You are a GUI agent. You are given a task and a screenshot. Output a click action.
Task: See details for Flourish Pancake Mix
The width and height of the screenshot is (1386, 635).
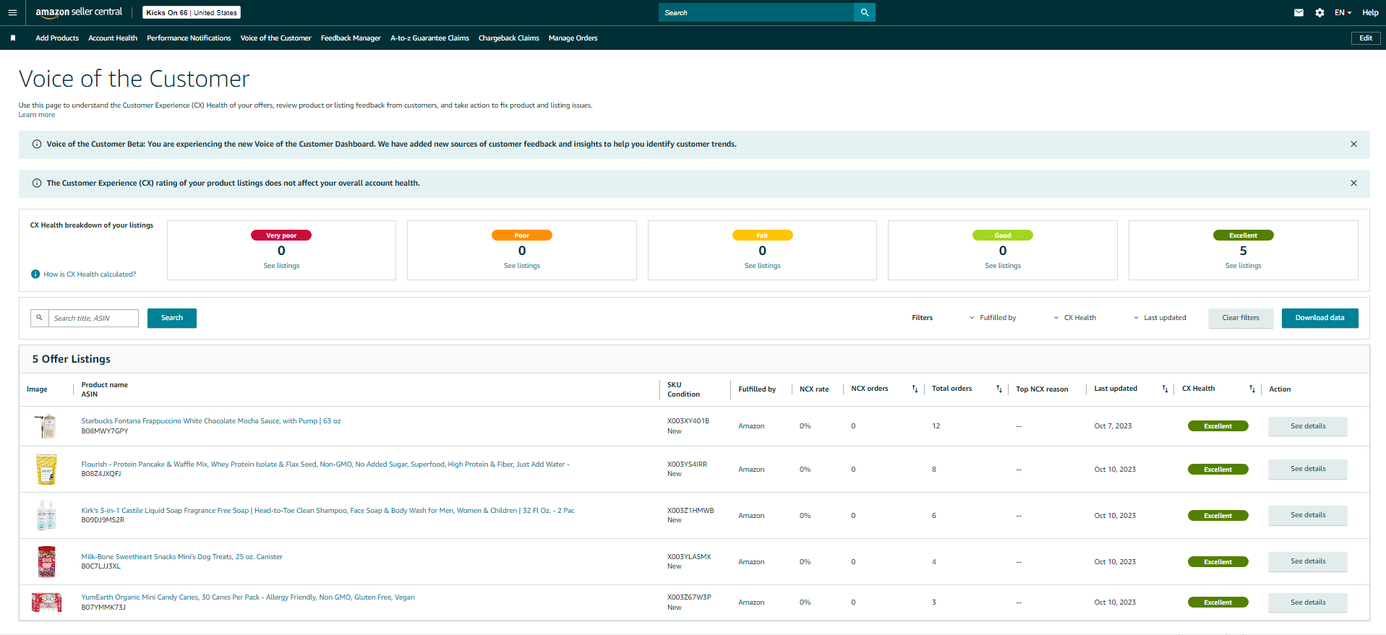(1308, 469)
